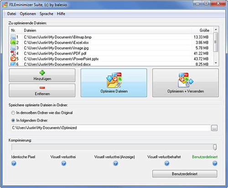
Task: Click the green Benutzerdefiniert label
Action: [x=205, y=157]
